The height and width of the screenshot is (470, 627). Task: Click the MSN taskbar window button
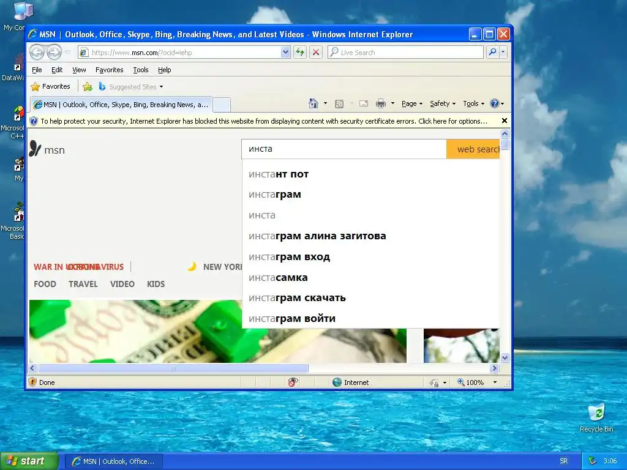tap(113, 461)
